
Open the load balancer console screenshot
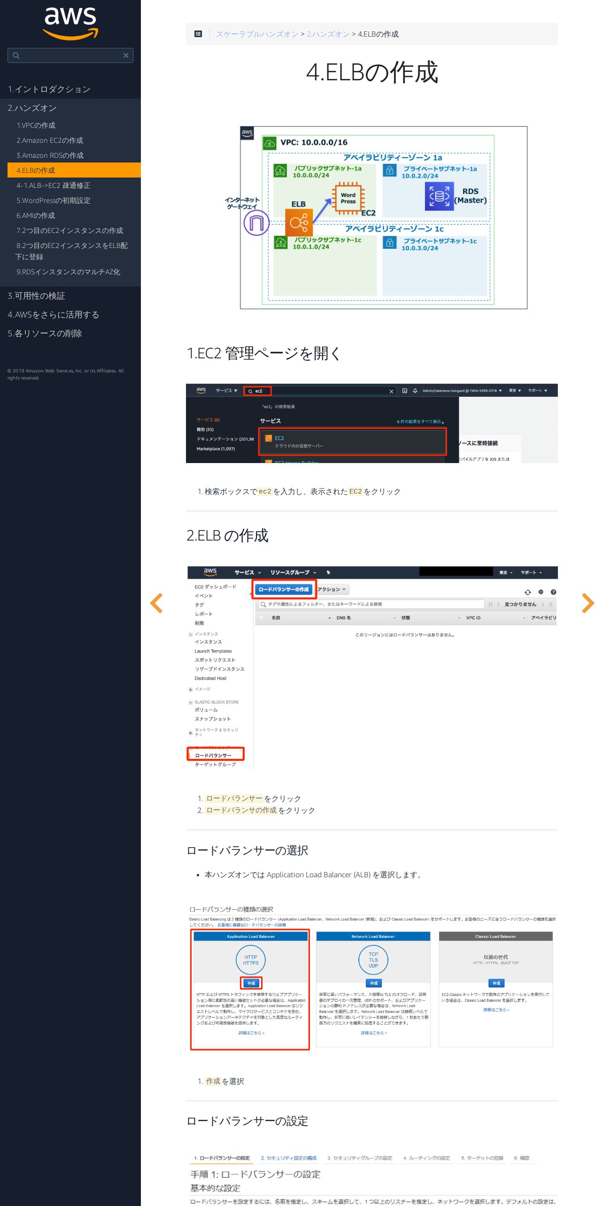pyautogui.click(x=372, y=668)
